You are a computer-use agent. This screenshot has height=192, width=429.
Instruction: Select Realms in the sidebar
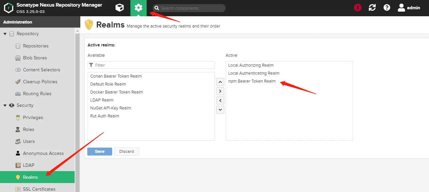point(37,177)
